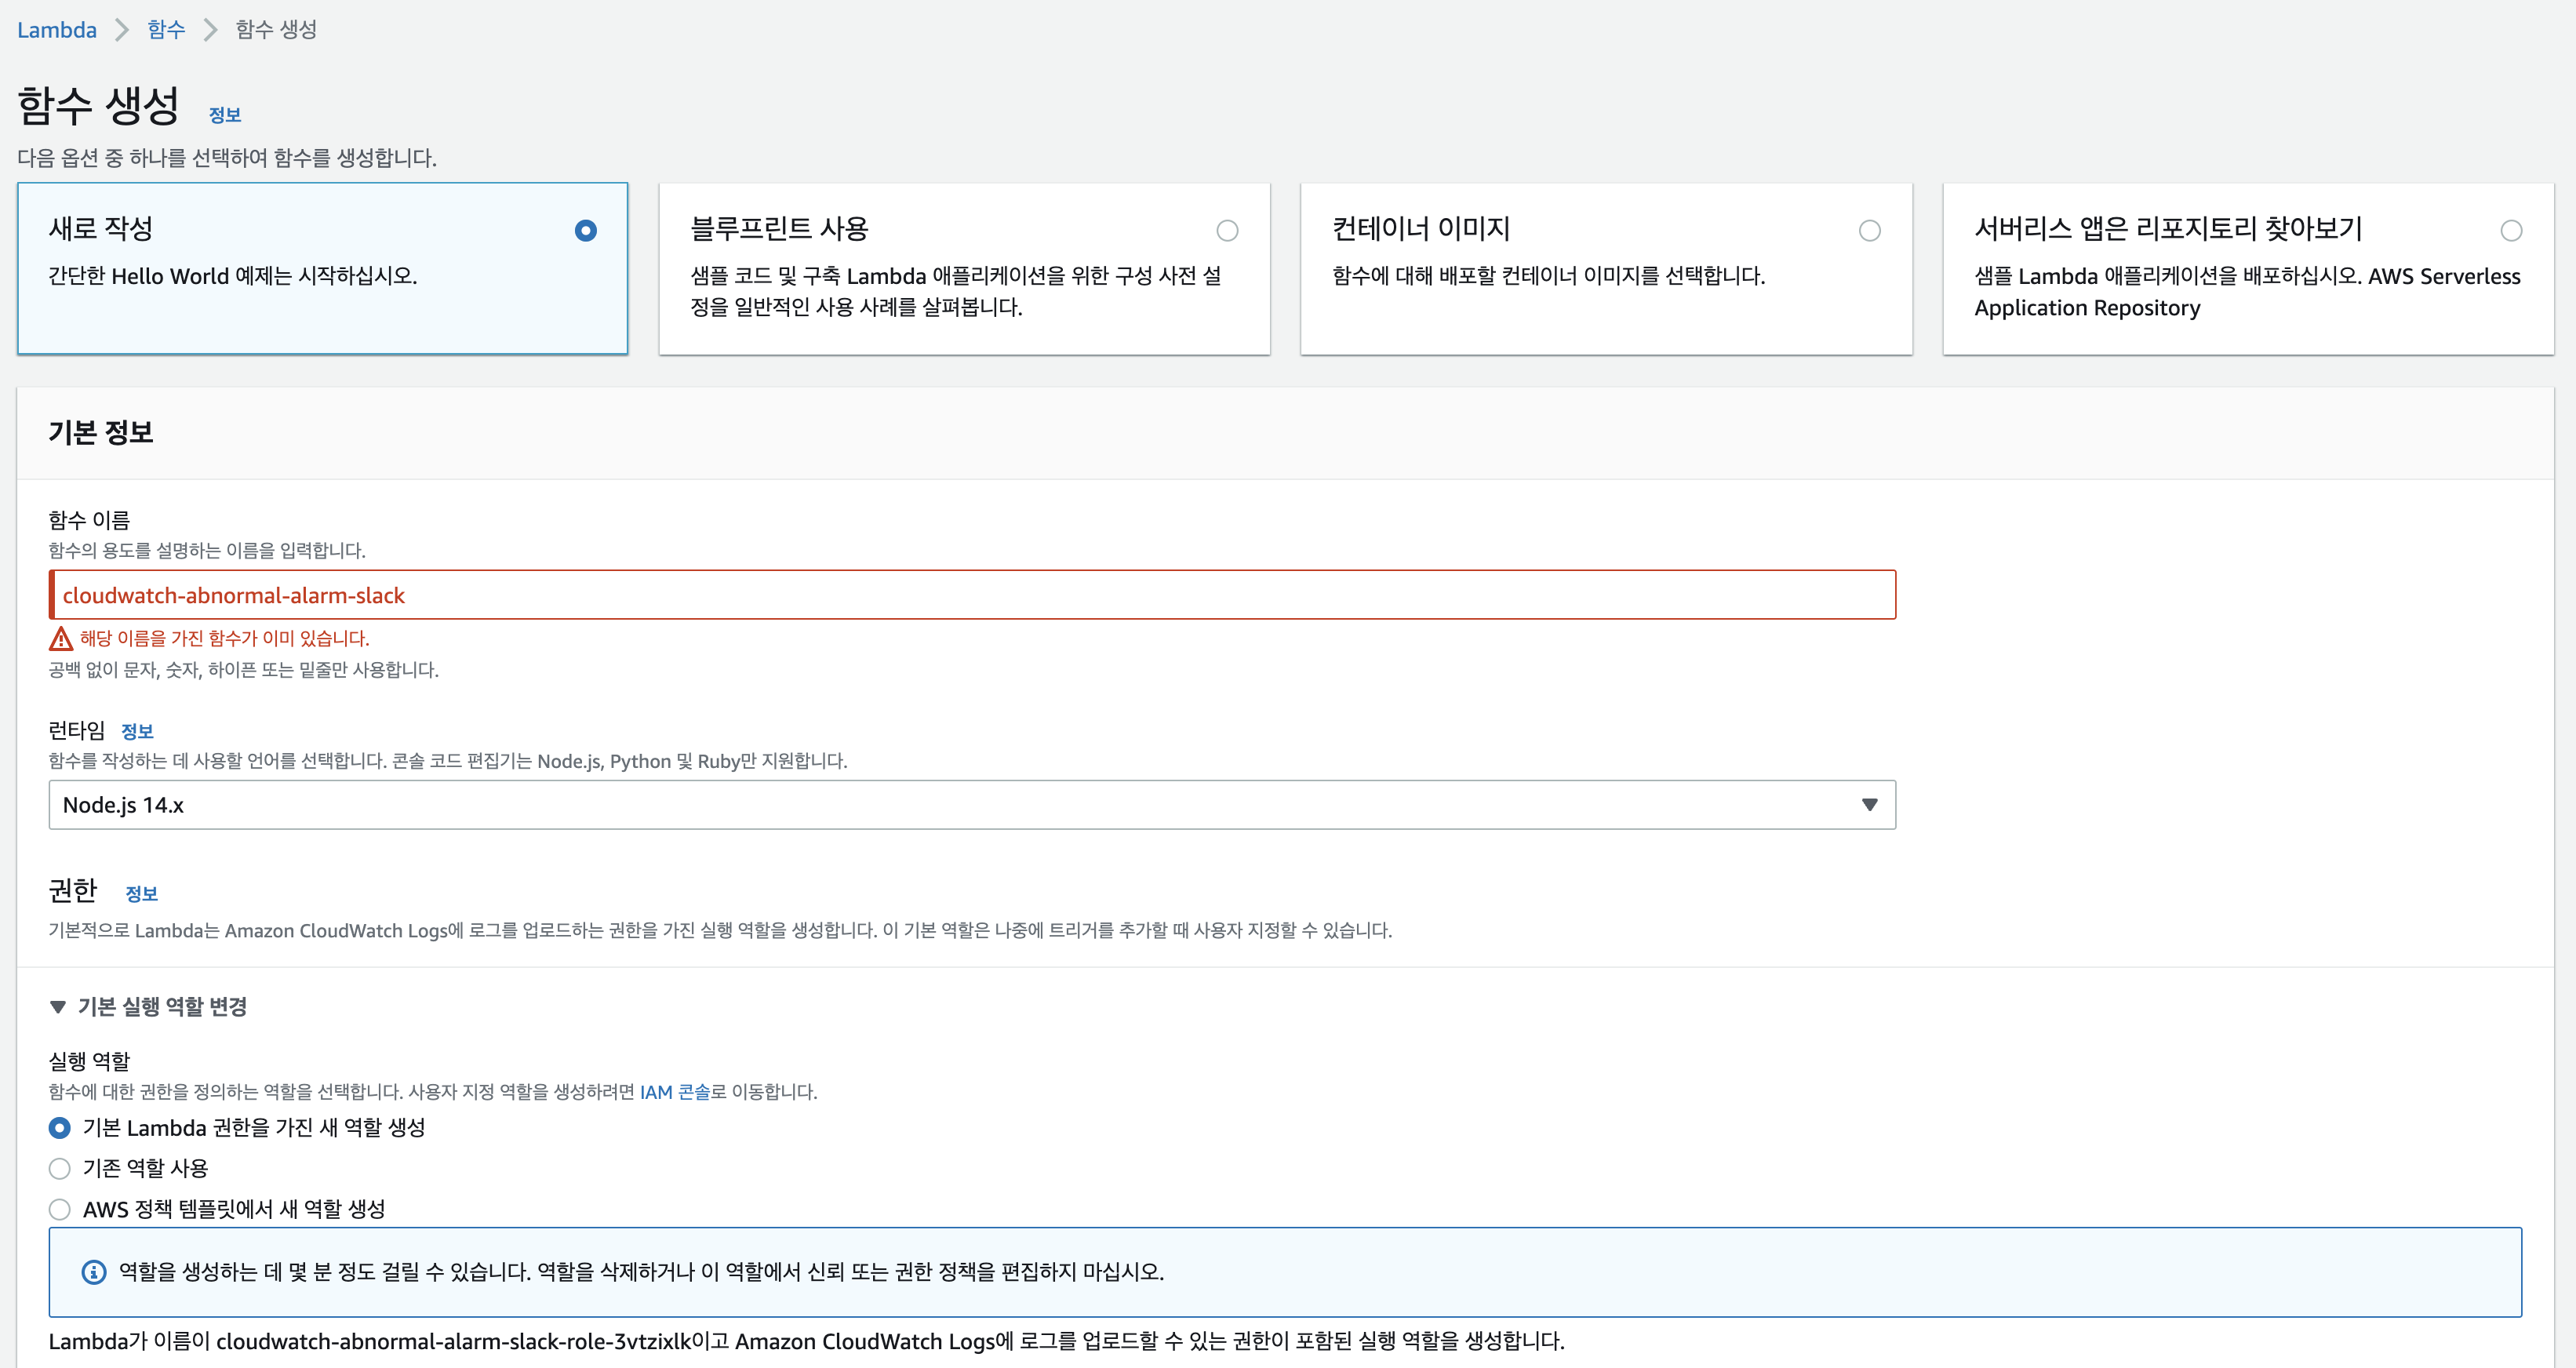Click the info circle icon in role notice
The height and width of the screenshot is (1368, 2576).
click(93, 1272)
